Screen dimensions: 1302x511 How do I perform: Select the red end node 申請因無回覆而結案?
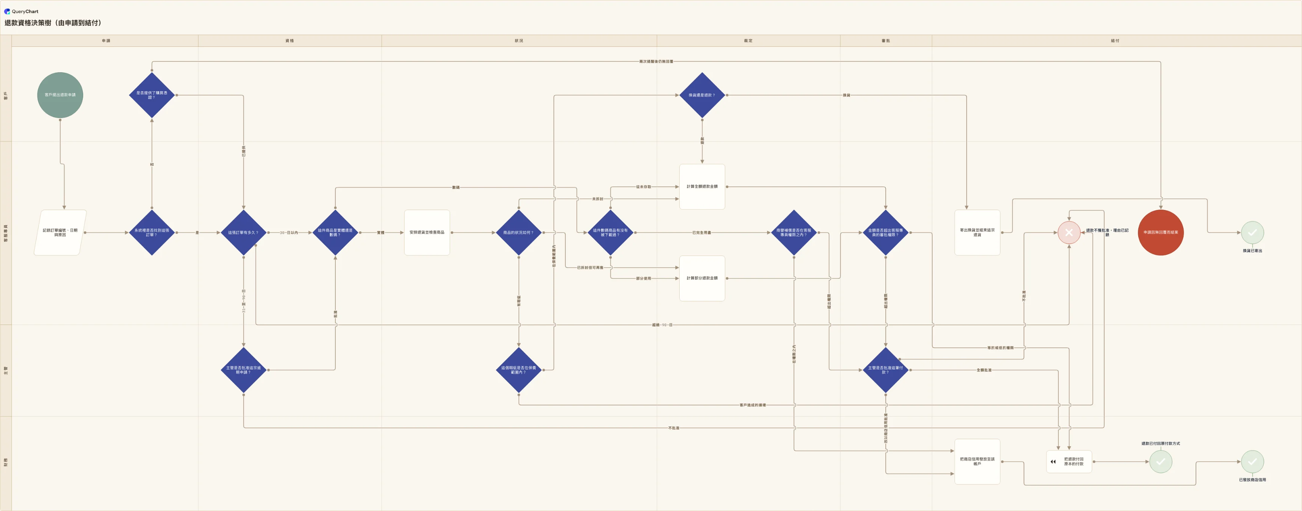pyautogui.click(x=1160, y=233)
